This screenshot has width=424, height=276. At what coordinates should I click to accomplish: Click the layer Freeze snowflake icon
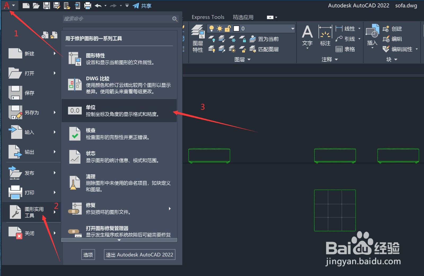232,39
